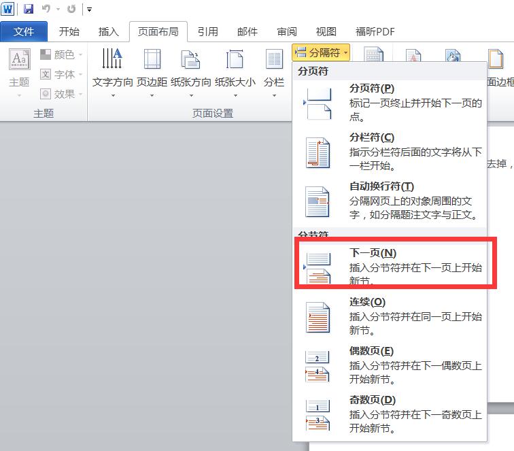
Task: Insert a 分栏符(C) column break
Action: pyautogui.click(x=390, y=152)
